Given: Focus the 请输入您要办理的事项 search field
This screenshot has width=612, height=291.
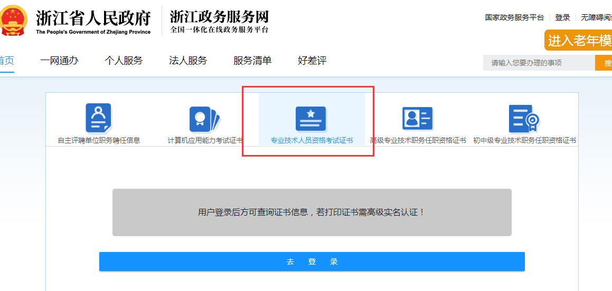Looking at the screenshot, I should pyautogui.click(x=539, y=63).
